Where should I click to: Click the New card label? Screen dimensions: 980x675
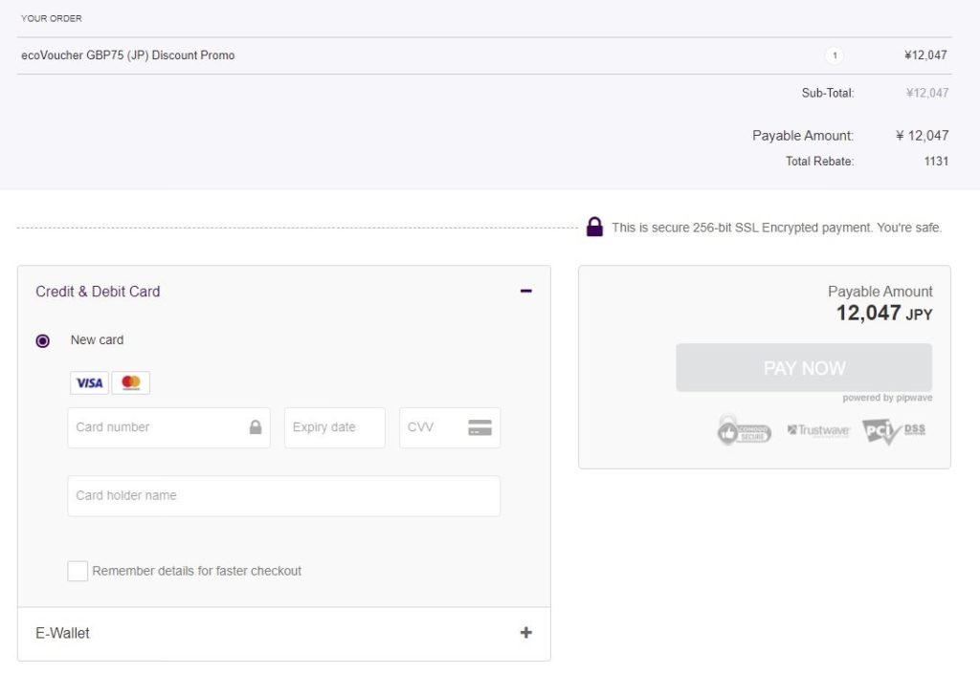[x=97, y=340]
